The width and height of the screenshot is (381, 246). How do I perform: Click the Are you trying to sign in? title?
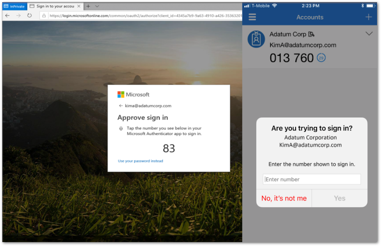coord(312,128)
